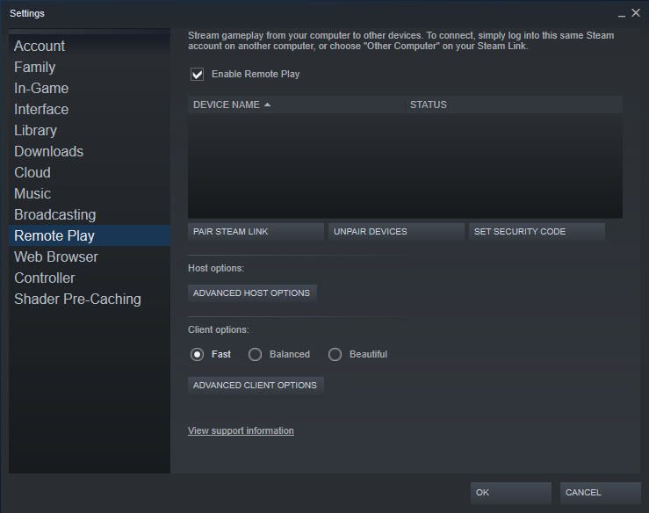Image resolution: width=649 pixels, height=513 pixels.
Task: Toggle the Enable Remote Play checkbox
Action: 197,74
